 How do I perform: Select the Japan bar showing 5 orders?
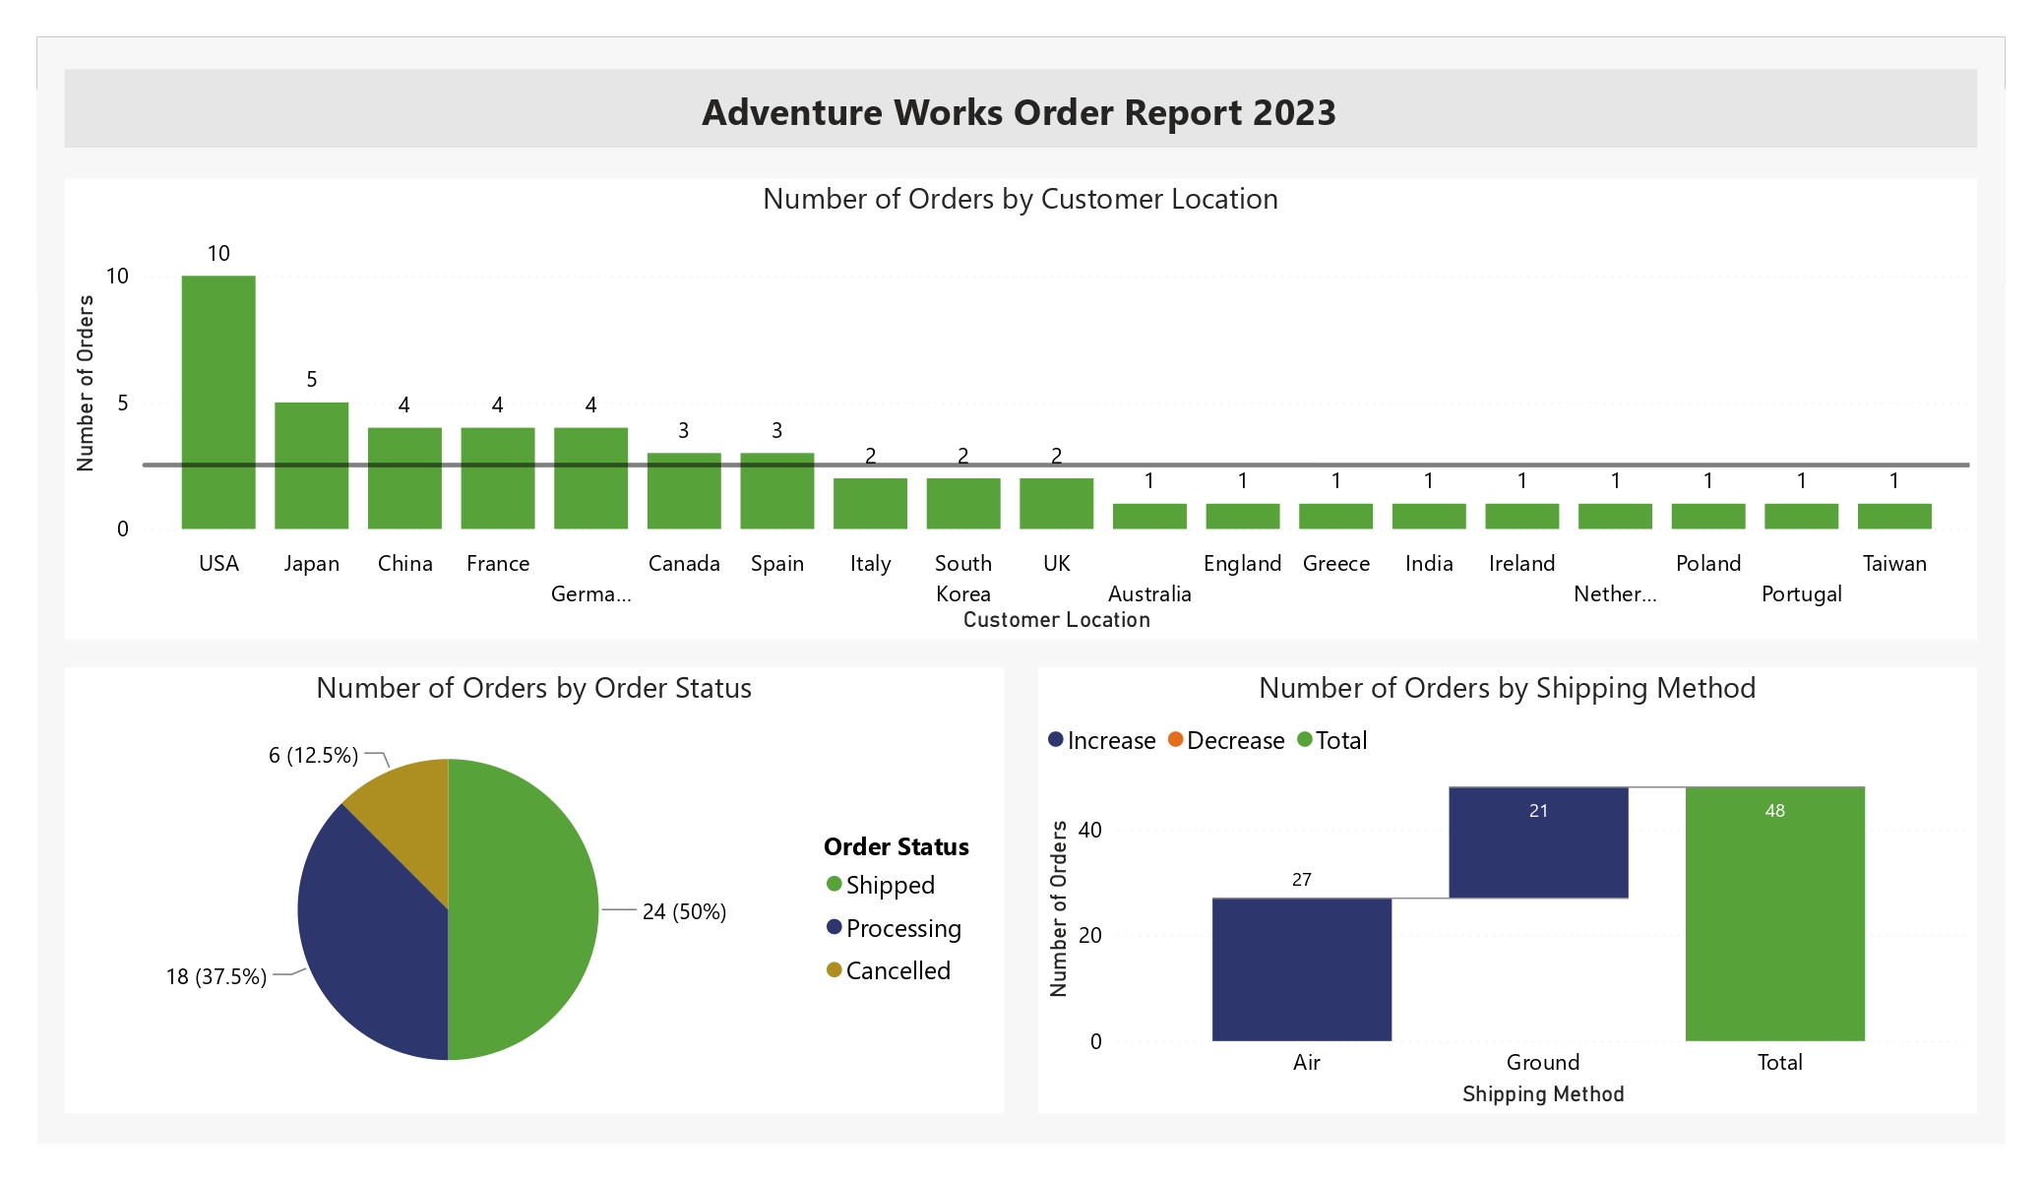(311, 465)
